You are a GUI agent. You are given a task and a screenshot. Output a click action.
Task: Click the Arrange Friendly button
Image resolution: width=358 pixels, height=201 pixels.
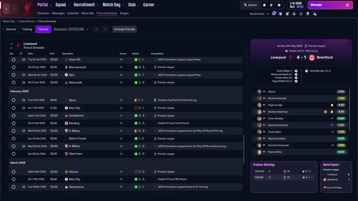[x=125, y=29]
